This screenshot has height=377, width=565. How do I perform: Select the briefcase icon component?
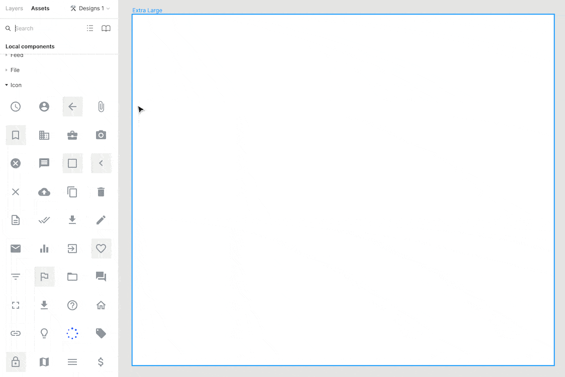pos(72,135)
